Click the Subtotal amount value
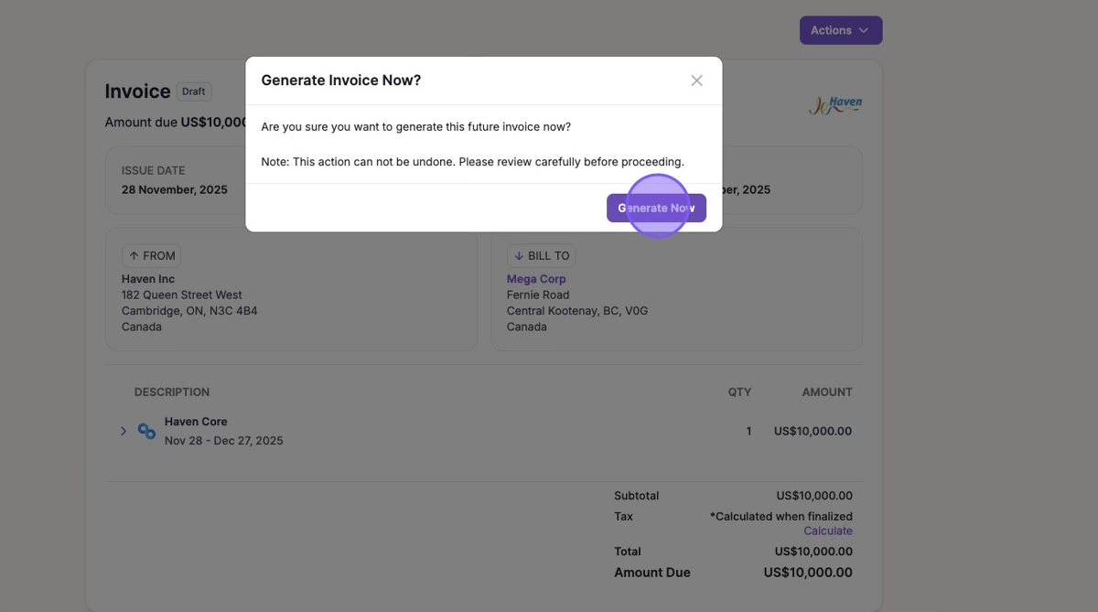The width and height of the screenshot is (1098, 612). [813, 496]
